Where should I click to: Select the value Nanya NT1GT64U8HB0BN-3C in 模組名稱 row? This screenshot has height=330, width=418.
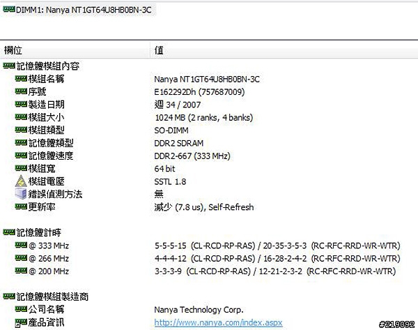pos(207,79)
